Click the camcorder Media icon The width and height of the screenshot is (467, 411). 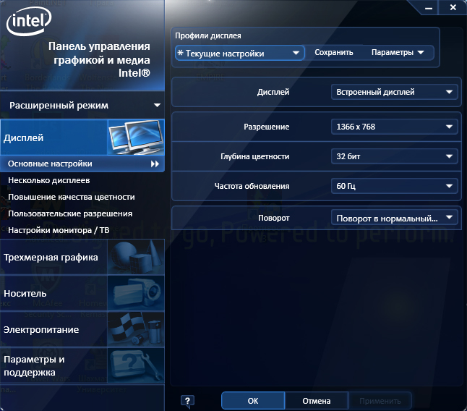(x=136, y=293)
